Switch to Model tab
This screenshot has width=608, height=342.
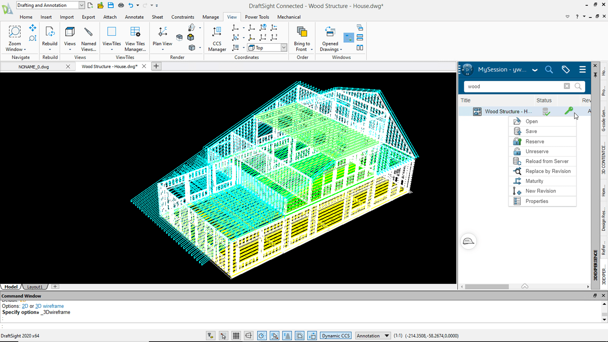pyautogui.click(x=11, y=287)
